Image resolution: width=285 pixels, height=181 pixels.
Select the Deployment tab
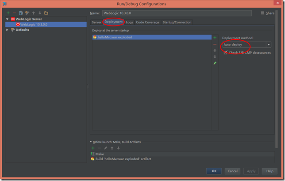[x=114, y=22]
